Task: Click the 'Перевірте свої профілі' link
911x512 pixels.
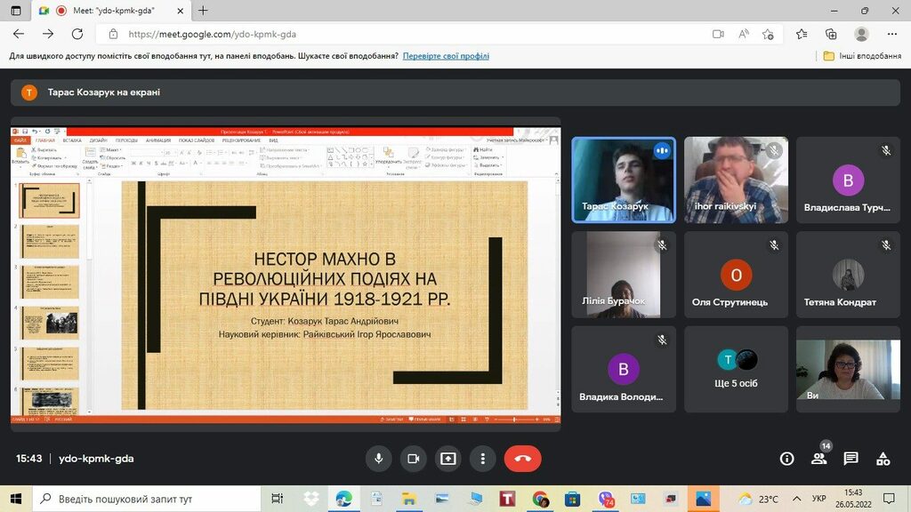Action: coord(446,56)
